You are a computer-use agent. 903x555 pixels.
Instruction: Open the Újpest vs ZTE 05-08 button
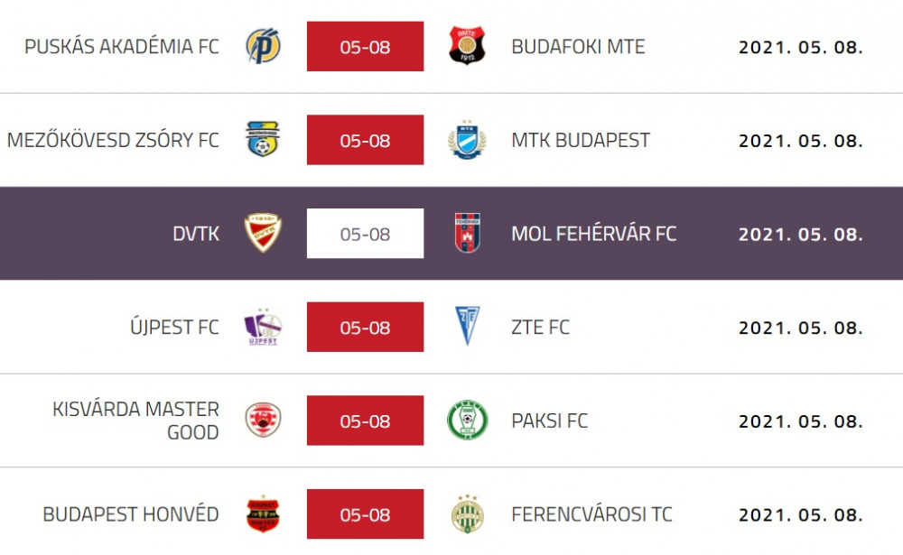point(365,327)
